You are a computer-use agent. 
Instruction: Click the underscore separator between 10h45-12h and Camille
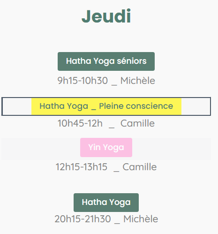click(x=112, y=126)
